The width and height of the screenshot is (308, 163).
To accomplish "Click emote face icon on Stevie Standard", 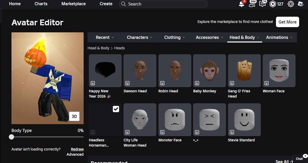I will [232, 132].
